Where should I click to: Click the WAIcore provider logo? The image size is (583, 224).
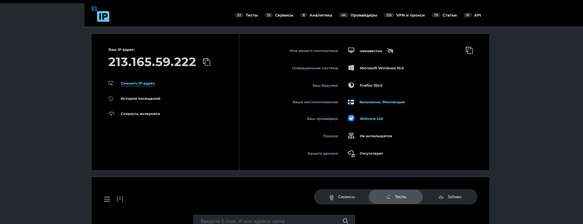351,118
